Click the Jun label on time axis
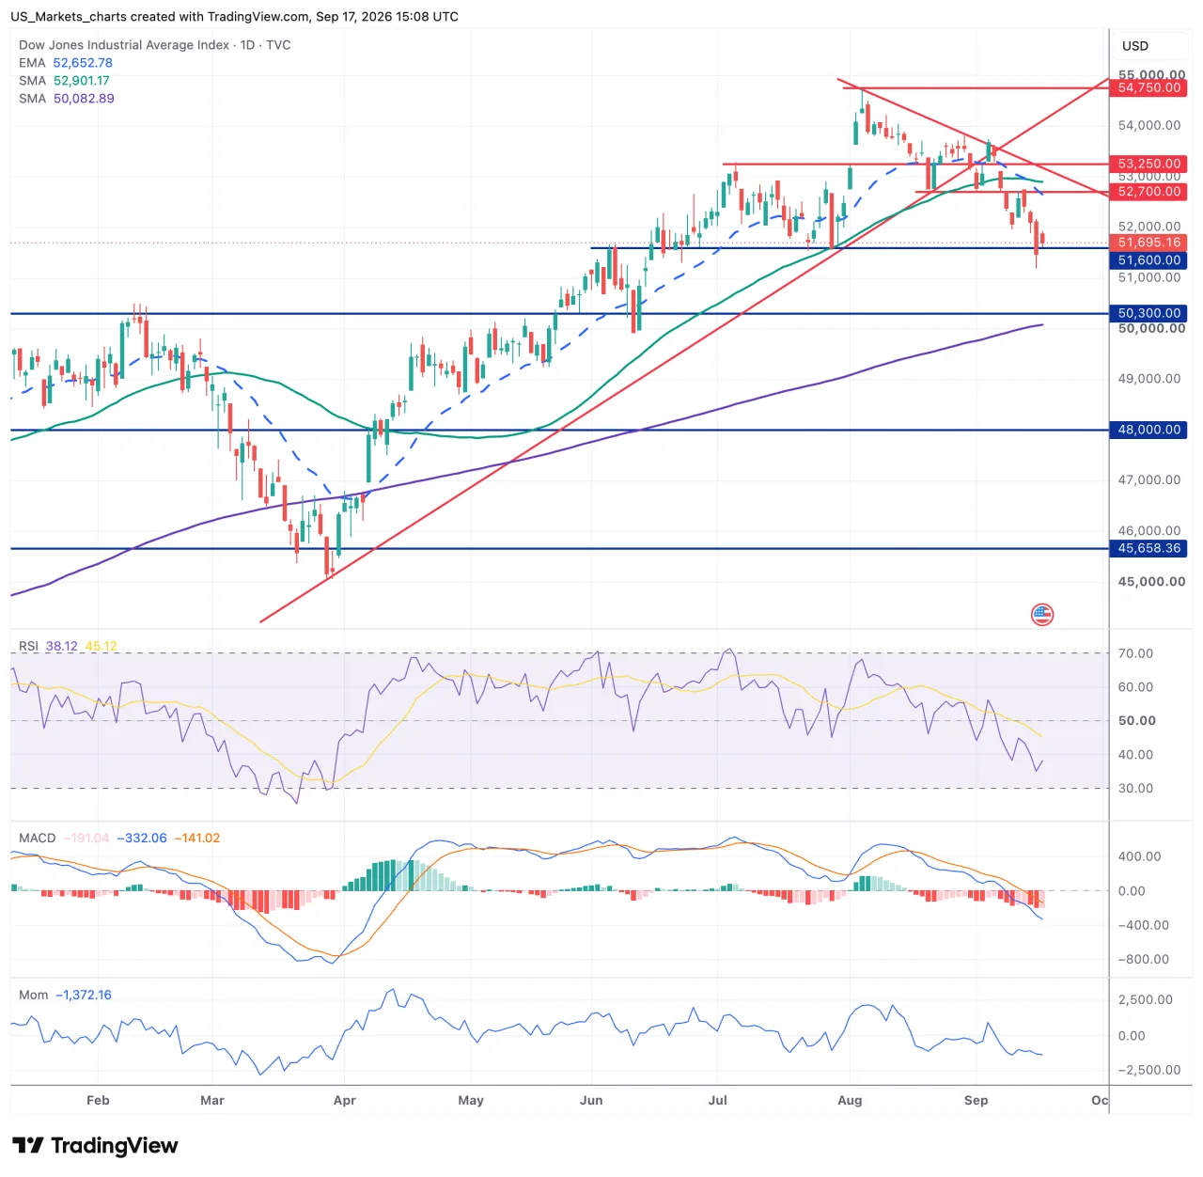 point(591,1101)
